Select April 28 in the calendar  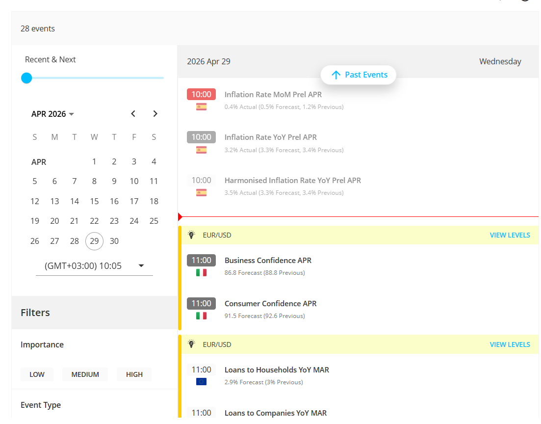coord(75,241)
